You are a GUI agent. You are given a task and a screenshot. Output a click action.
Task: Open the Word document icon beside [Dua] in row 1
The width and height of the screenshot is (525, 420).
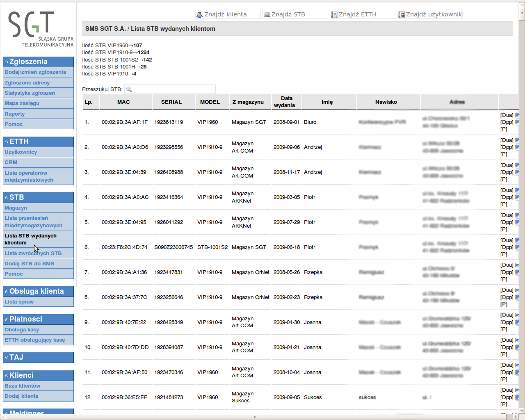[x=517, y=115]
